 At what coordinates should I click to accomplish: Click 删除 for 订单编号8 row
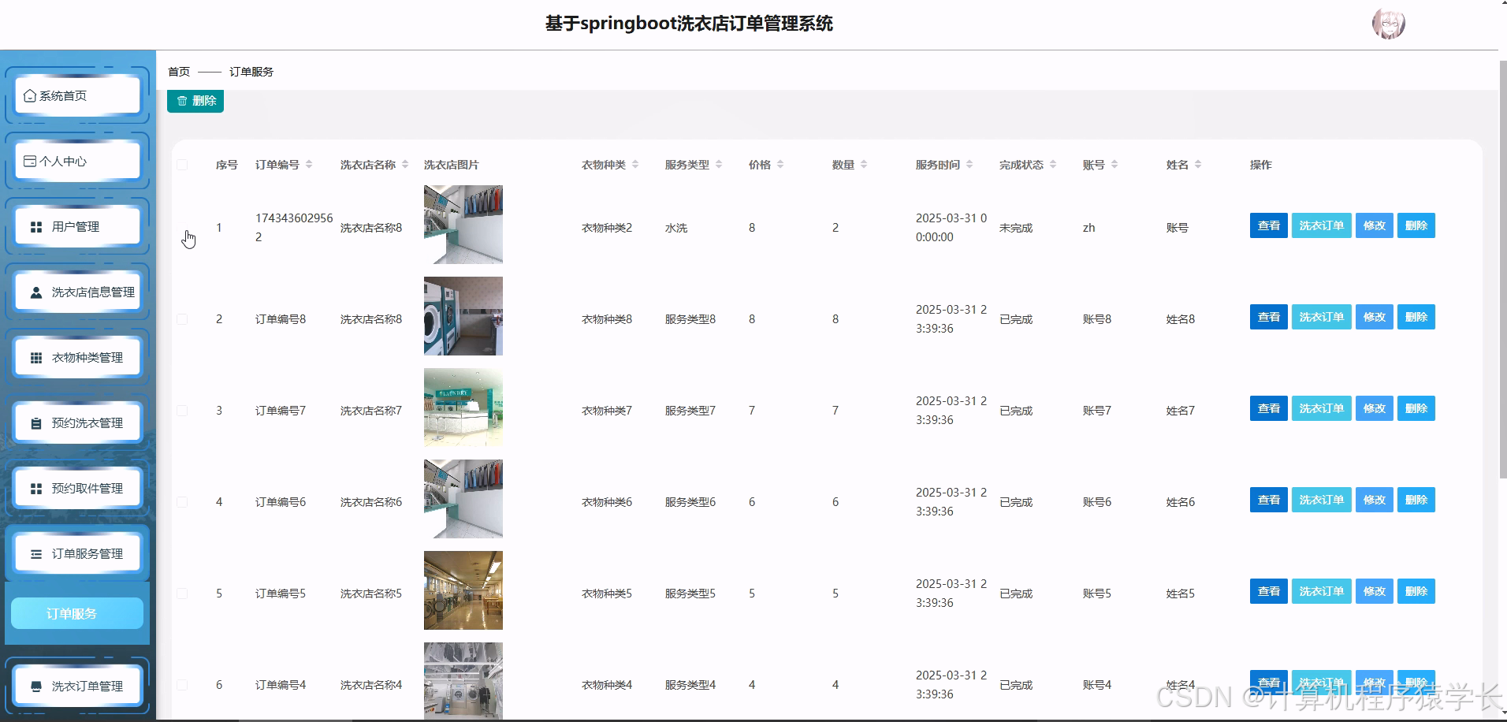pyautogui.click(x=1416, y=317)
